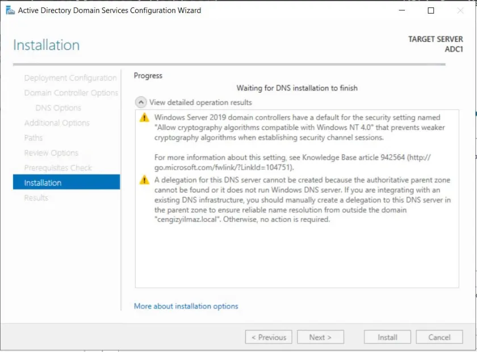Open the DNS Options sub-step

(58, 108)
